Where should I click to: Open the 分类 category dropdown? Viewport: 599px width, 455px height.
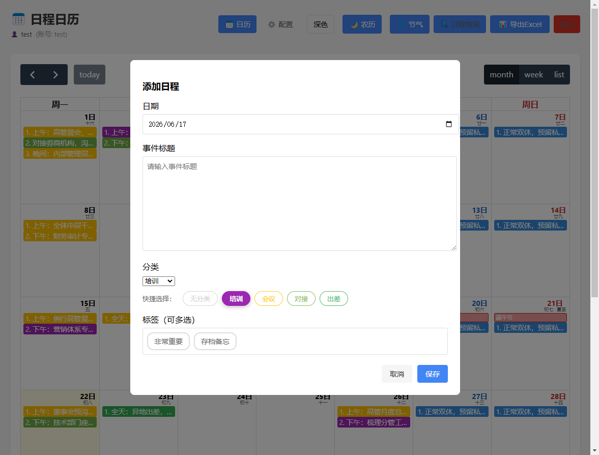pyautogui.click(x=159, y=281)
